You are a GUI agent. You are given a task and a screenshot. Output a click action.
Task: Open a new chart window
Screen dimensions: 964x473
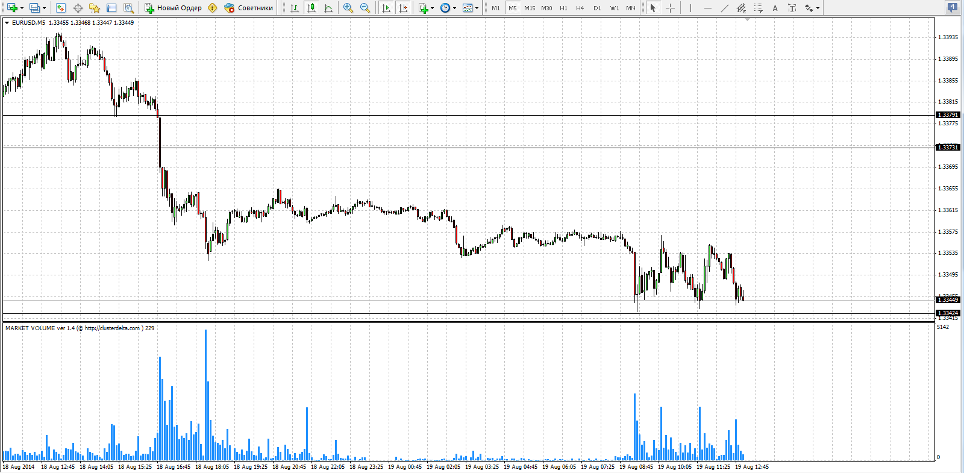click(11, 8)
